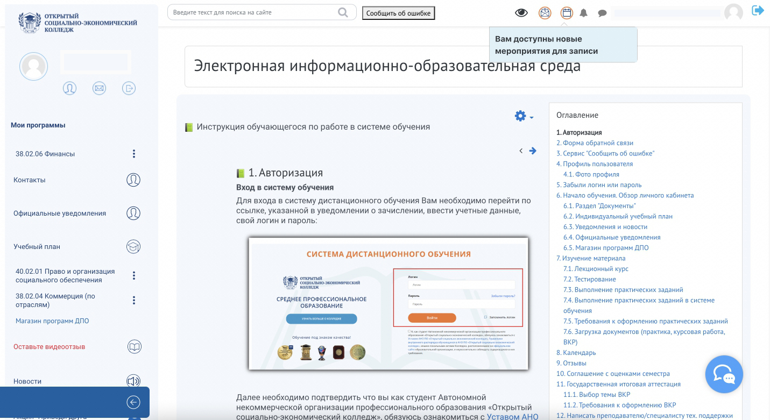Open contents item 6.1. Раздел Документы
This screenshot has width=770, height=420.
click(599, 206)
